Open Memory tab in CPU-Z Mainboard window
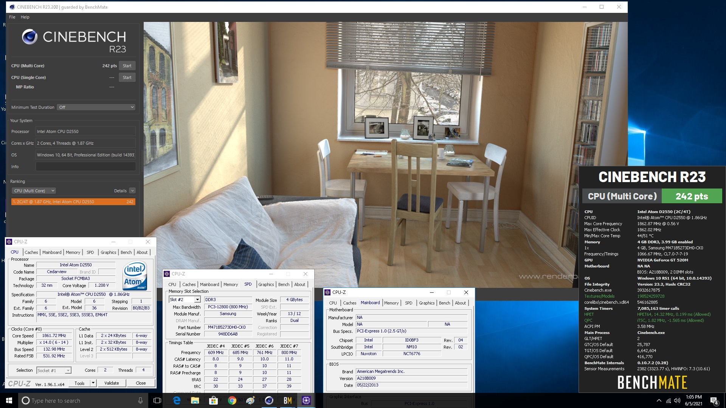 tap(391, 303)
